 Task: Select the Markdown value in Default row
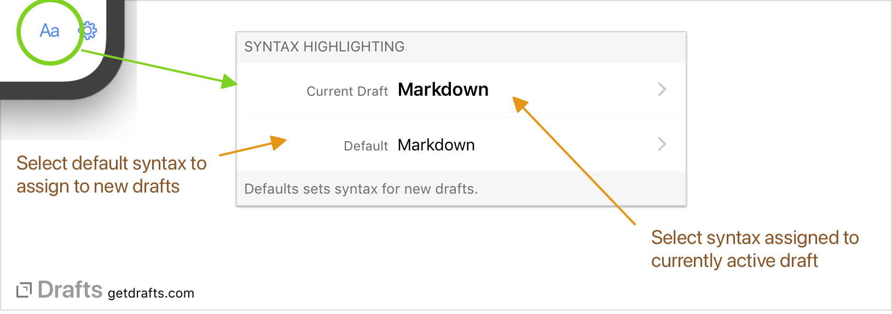point(436,145)
